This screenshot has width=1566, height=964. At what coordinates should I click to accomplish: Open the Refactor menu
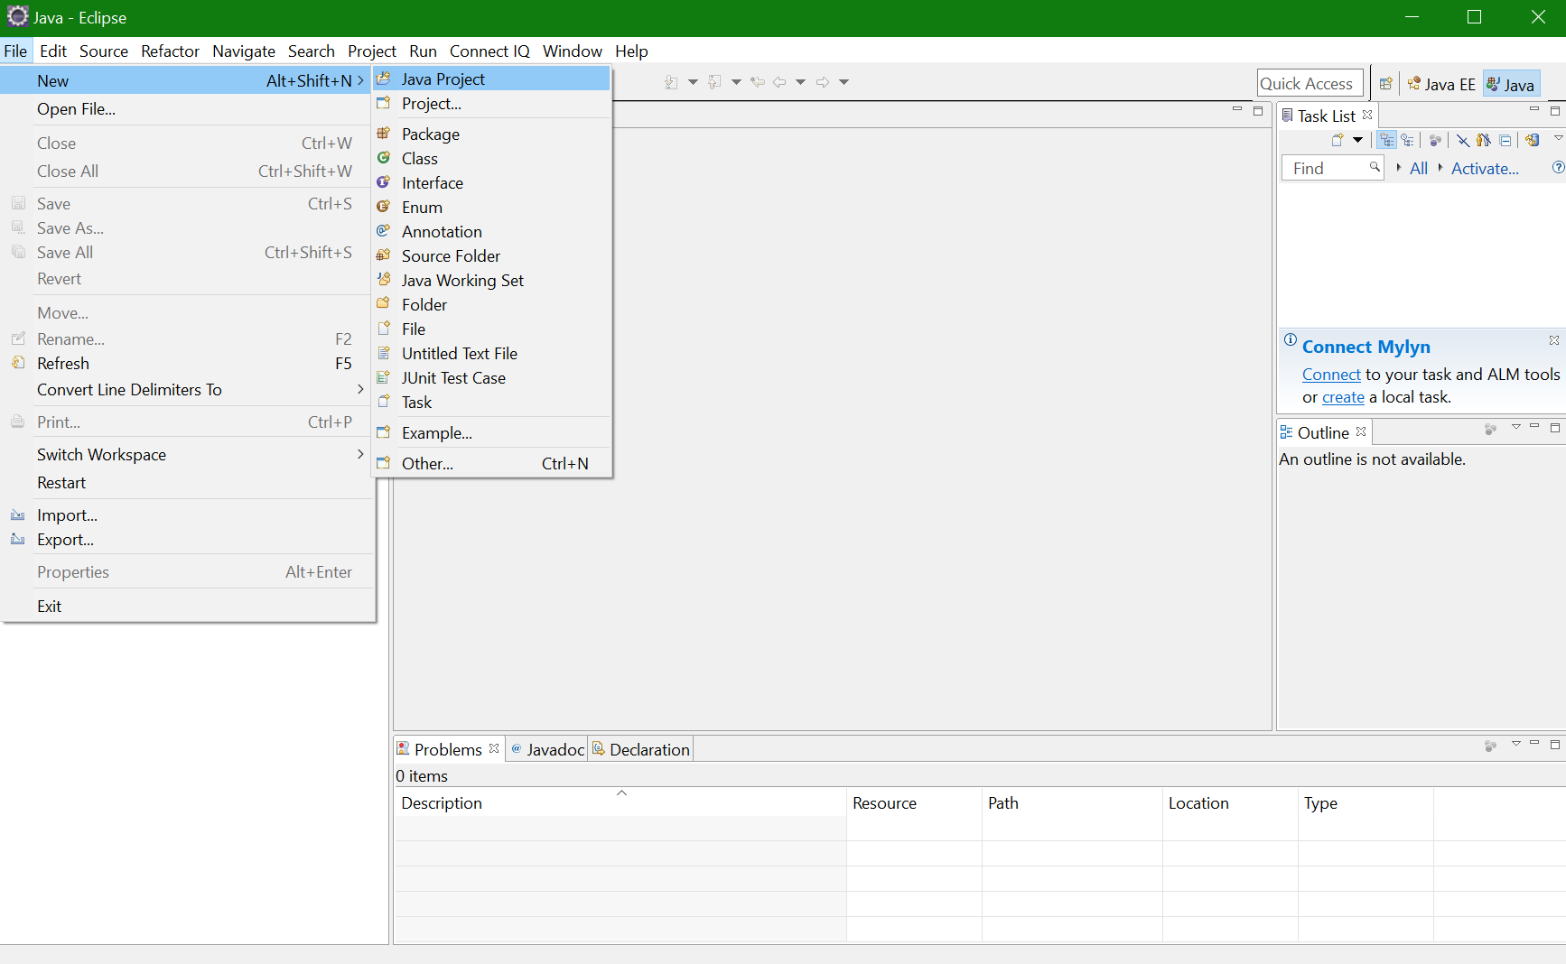(x=170, y=51)
